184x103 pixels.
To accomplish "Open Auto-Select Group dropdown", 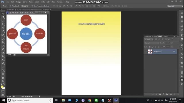I will click(x=25, y=6).
